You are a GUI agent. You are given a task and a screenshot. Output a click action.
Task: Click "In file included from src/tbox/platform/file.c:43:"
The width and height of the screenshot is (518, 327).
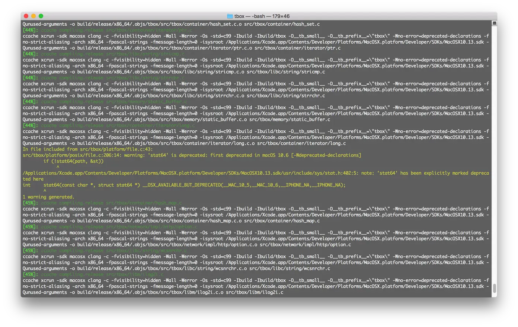click(87, 149)
